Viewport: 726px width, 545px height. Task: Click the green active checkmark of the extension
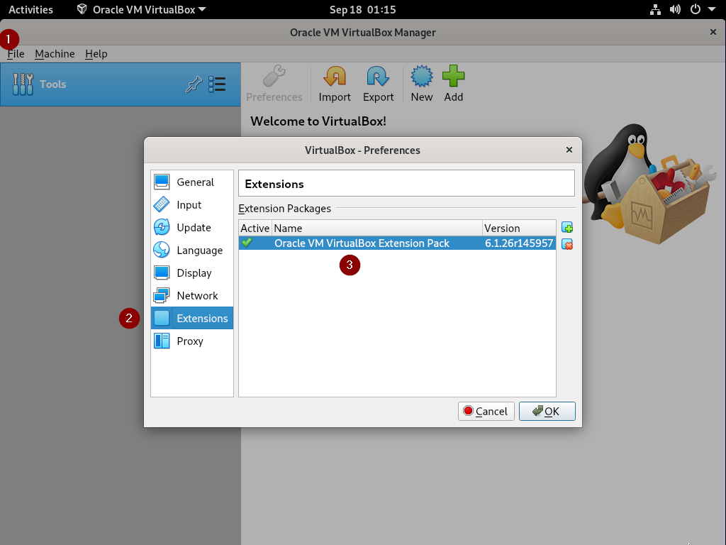tap(247, 243)
